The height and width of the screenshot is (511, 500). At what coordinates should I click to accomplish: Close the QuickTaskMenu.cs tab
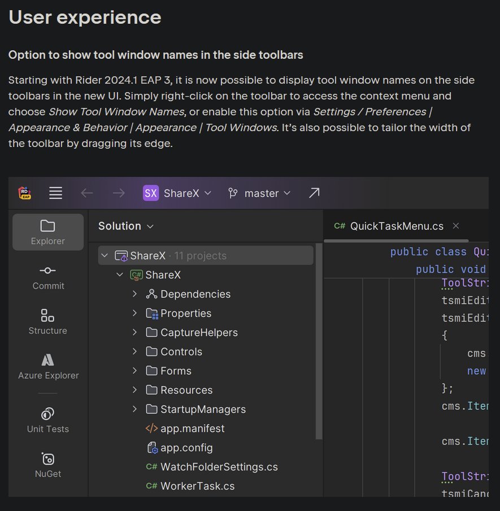point(456,226)
